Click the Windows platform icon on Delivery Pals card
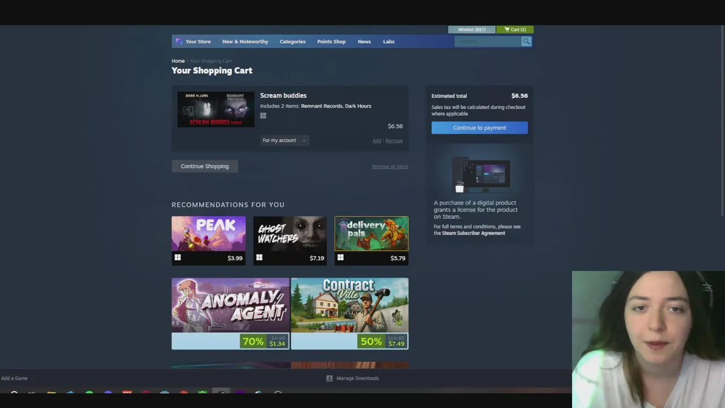 click(340, 258)
